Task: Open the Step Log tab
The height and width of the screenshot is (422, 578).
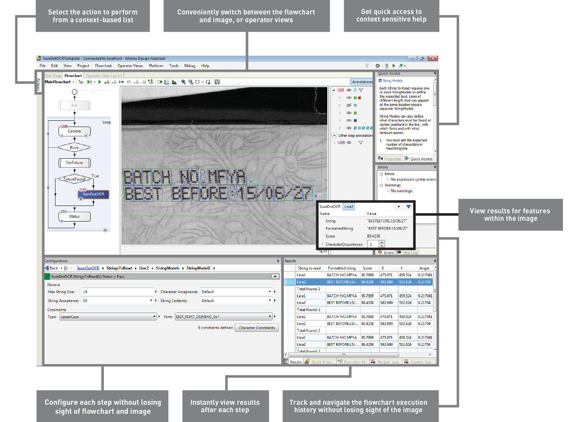Action: (x=407, y=253)
